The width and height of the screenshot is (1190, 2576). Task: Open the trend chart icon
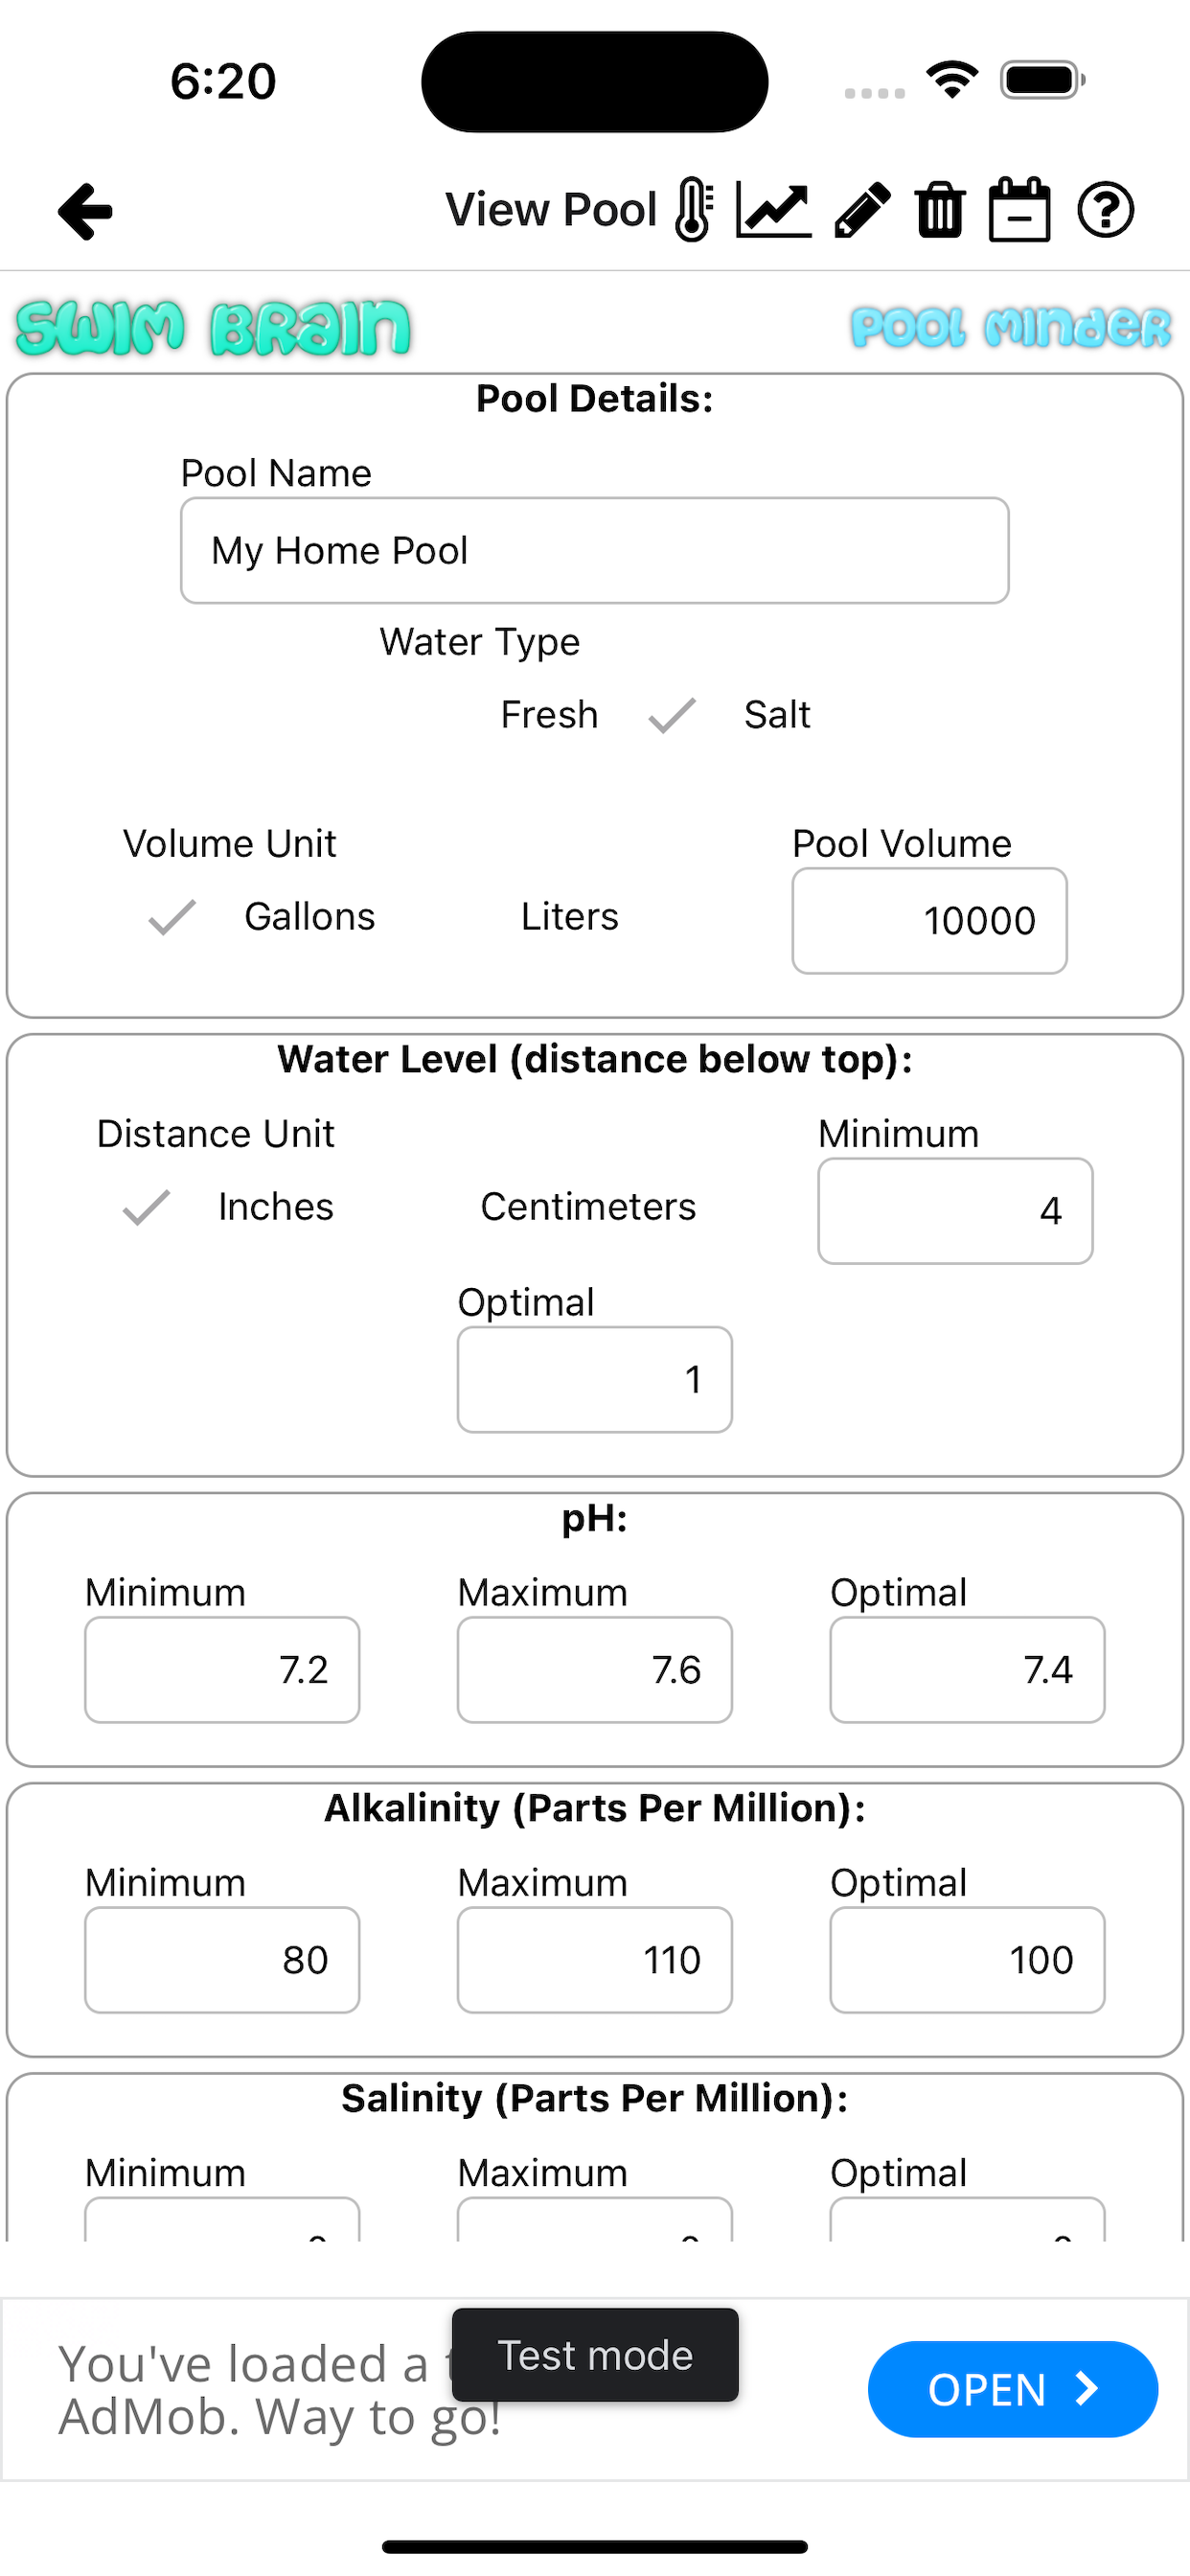click(773, 210)
